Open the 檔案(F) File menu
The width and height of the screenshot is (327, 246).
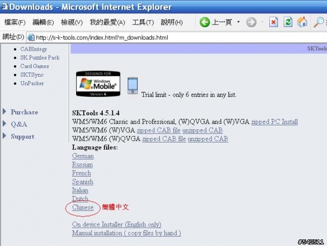coord(15,22)
